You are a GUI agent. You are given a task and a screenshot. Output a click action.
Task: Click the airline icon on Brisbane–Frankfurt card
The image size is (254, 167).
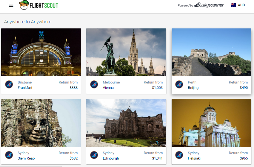[x=9, y=84]
